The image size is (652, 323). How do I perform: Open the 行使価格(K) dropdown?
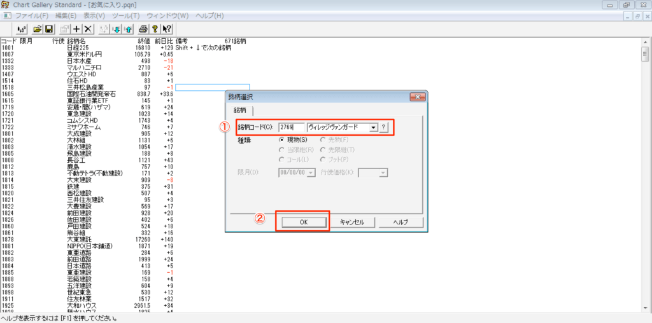[383, 173]
